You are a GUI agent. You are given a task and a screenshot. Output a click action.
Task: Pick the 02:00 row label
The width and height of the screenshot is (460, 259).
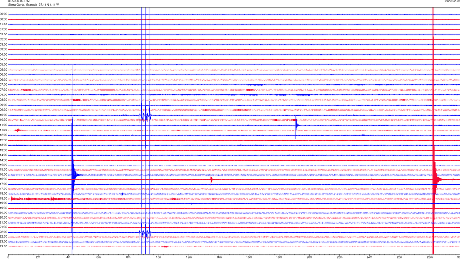(3, 35)
